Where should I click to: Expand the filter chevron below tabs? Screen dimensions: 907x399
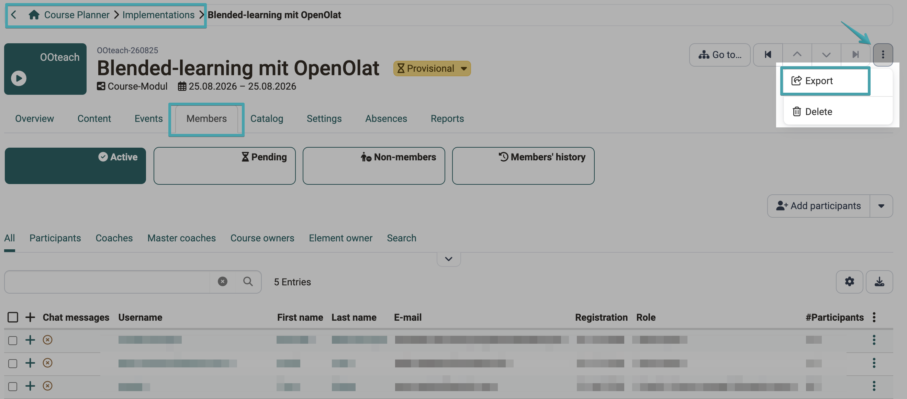[449, 259]
